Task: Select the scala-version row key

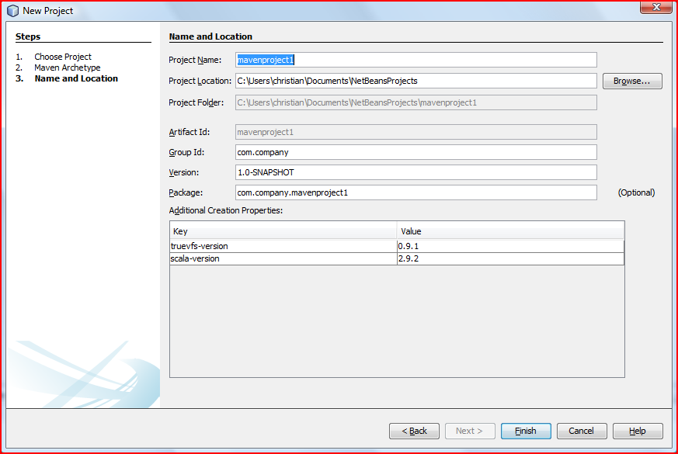Action: click(x=283, y=258)
